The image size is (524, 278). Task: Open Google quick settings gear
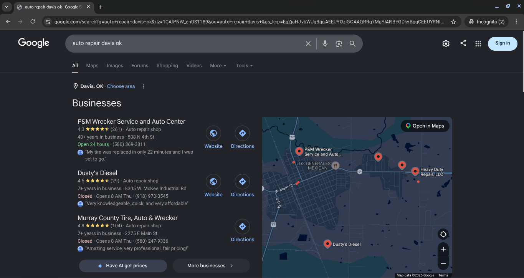pos(446,44)
